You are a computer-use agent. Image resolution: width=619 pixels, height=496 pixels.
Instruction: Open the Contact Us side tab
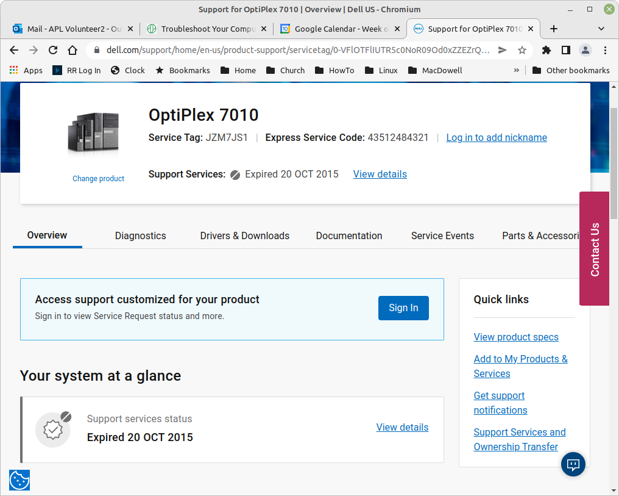click(595, 248)
